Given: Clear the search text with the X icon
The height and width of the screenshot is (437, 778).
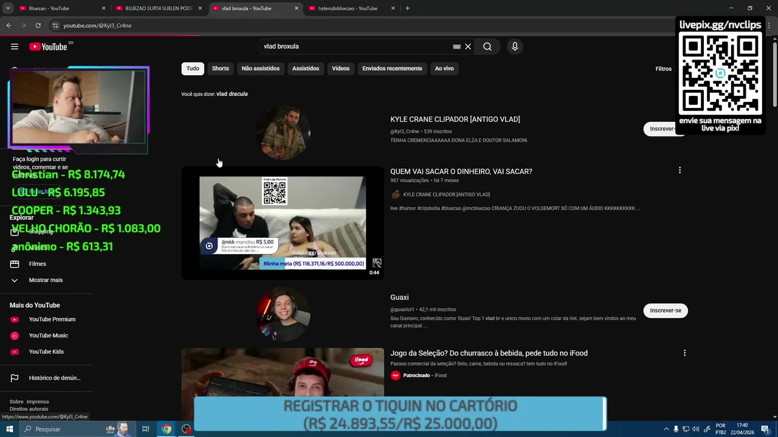Looking at the screenshot, I should pyautogui.click(x=468, y=47).
